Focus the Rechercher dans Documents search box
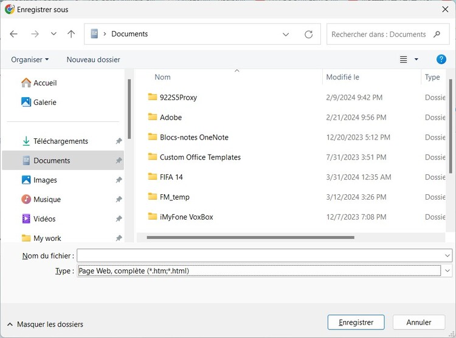 [x=388, y=34]
